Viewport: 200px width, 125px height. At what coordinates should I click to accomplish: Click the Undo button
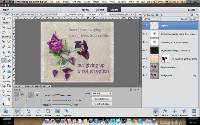tap(28, 112)
